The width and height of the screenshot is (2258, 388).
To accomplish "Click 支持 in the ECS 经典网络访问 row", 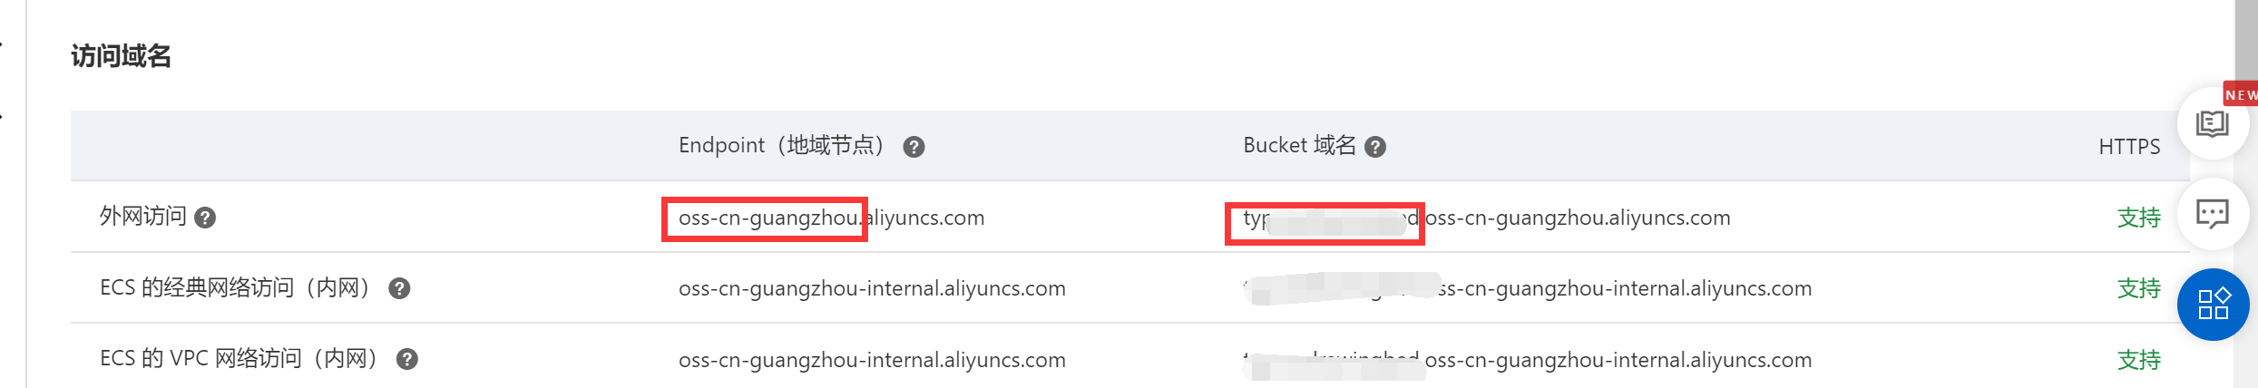I will click(x=2138, y=288).
